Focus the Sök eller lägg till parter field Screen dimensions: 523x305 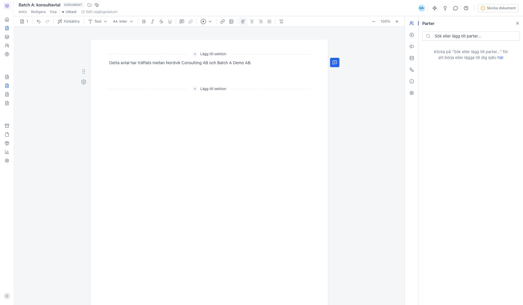[471, 36]
